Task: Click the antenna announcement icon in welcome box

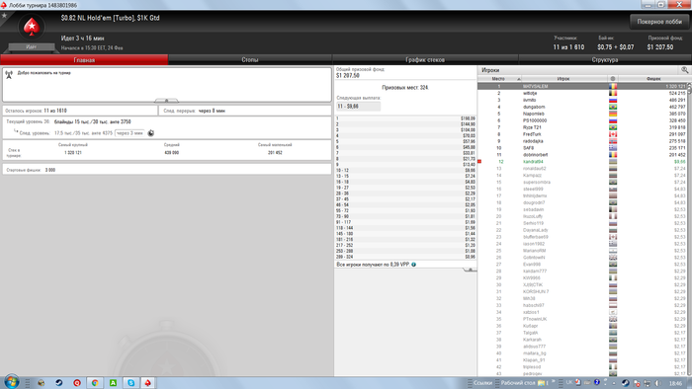Action: pyautogui.click(x=9, y=75)
